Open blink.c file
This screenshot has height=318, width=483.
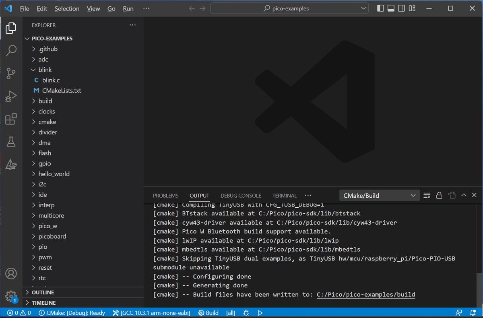[x=83, y=81]
